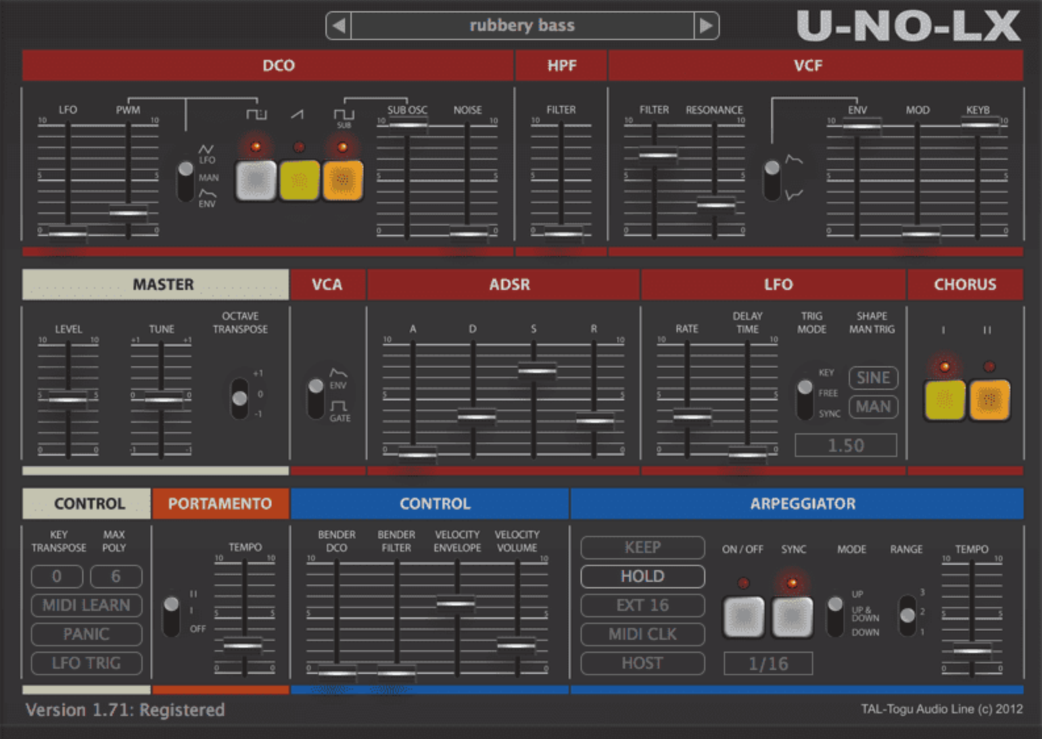The image size is (1042, 739).
Task: Select the previous preset arrow
Action: [x=339, y=26]
